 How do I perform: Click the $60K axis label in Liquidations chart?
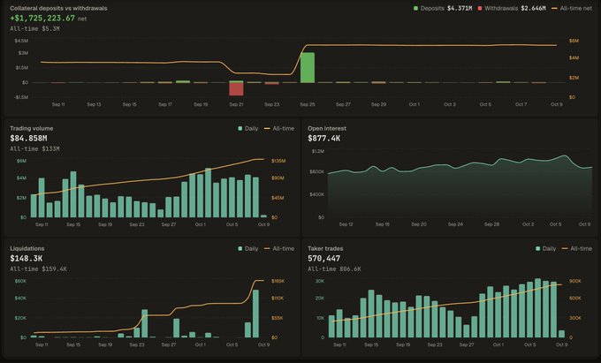[20, 281]
